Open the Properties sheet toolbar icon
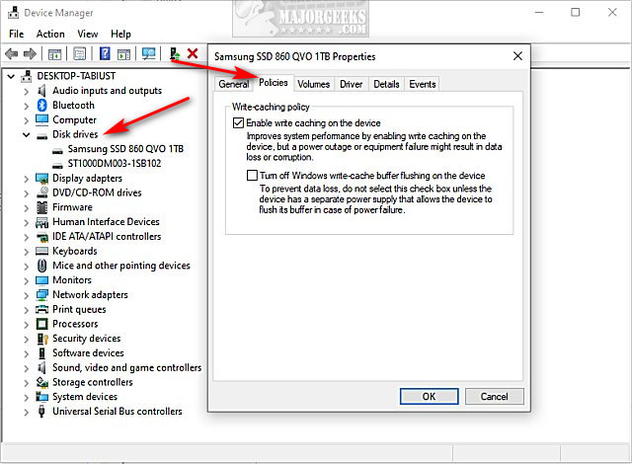This screenshot has width=632, height=464. pyautogui.click(x=79, y=53)
